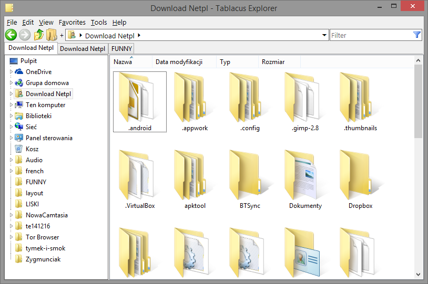Sort by the Nazwa column header
The height and width of the screenshot is (284, 428).
131,62
